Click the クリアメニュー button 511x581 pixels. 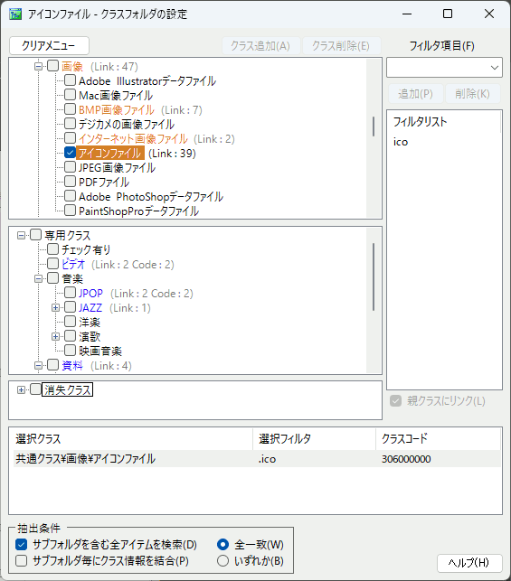click(x=49, y=45)
